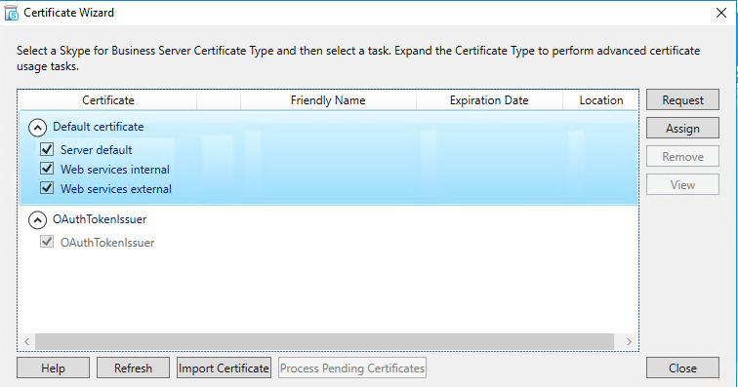Click the horizontal scrollbar thumb

click(324, 341)
